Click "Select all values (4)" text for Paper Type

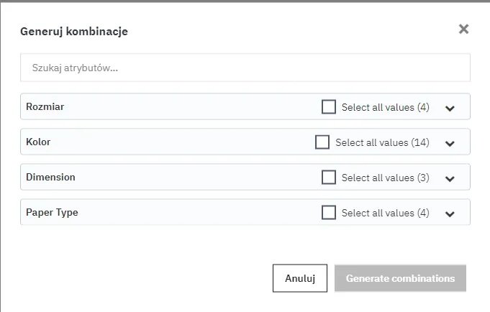(x=385, y=213)
